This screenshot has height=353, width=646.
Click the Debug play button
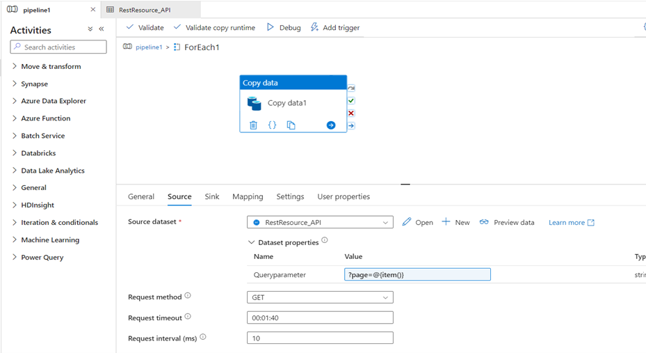click(284, 28)
